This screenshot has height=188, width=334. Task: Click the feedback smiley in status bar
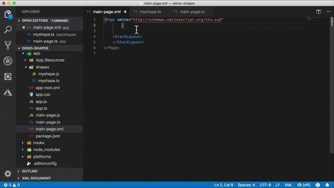[318, 185]
